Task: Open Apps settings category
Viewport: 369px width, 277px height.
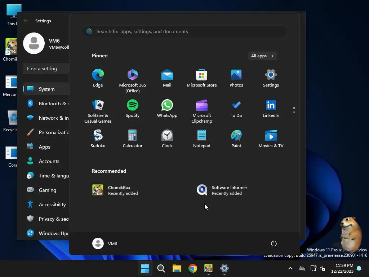Action: [x=46, y=147]
